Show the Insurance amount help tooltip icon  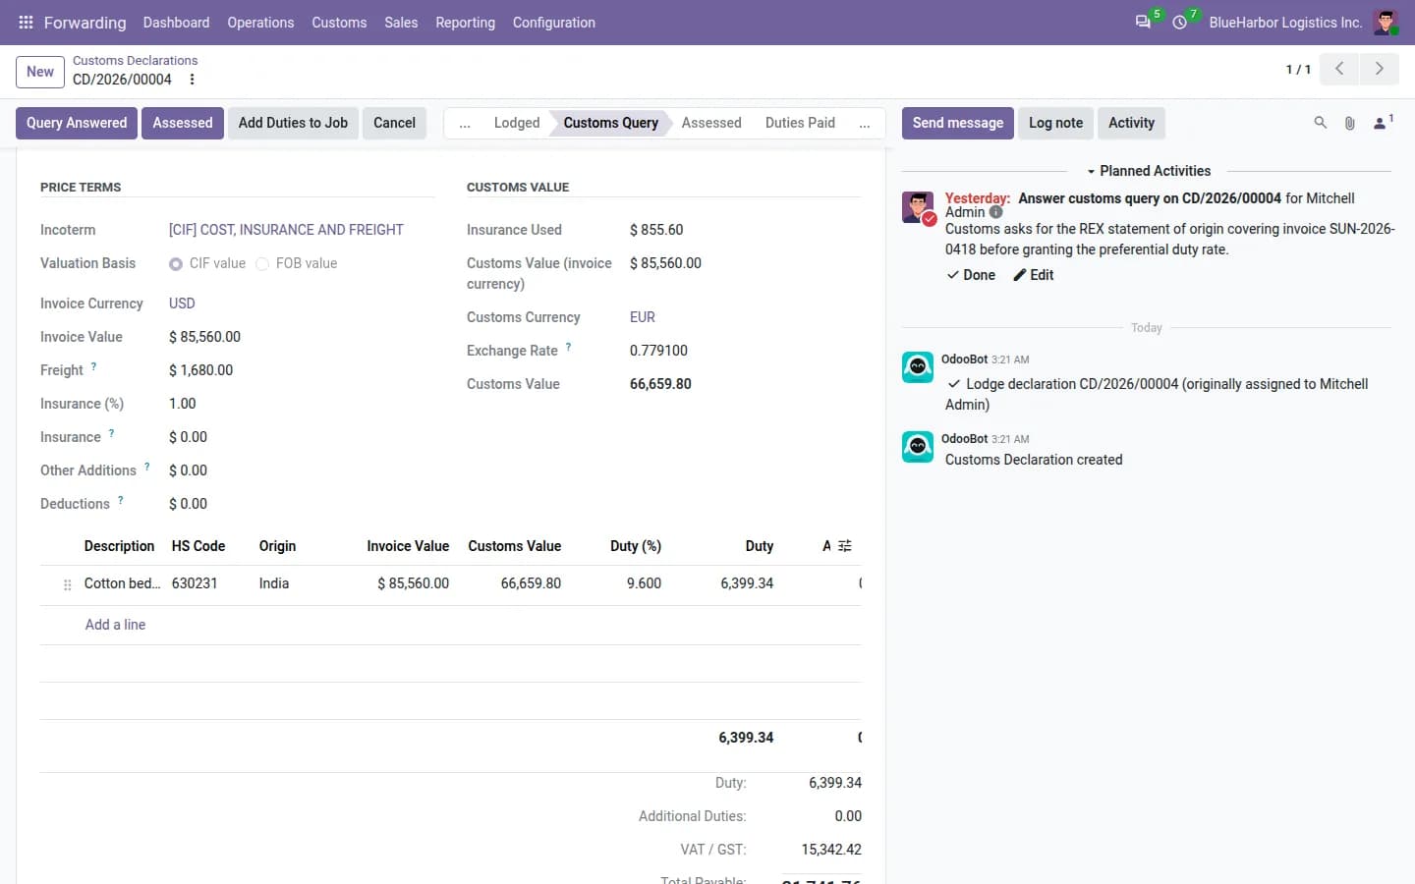(x=111, y=433)
